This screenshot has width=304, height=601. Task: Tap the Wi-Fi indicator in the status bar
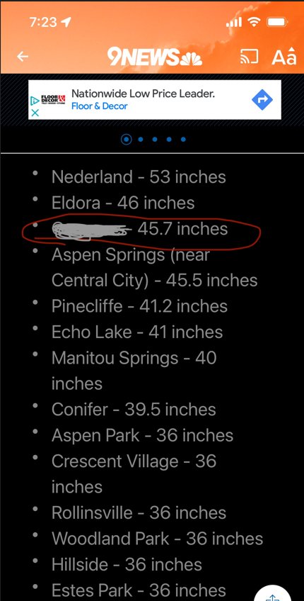click(254, 22)
